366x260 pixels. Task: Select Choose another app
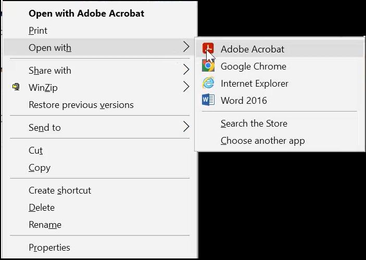click(x=262, y=141)
